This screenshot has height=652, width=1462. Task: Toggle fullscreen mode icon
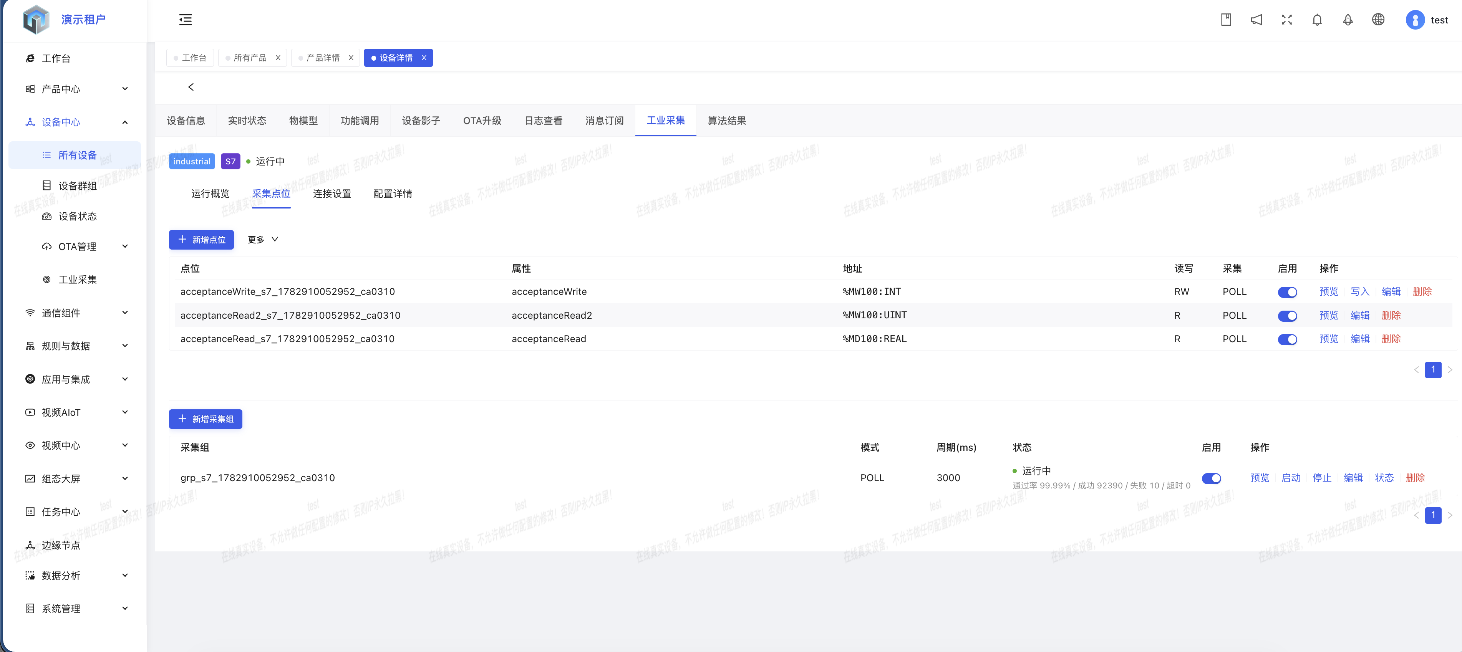1286,20
